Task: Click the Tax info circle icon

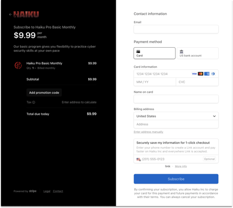Action: pos(34,102)
